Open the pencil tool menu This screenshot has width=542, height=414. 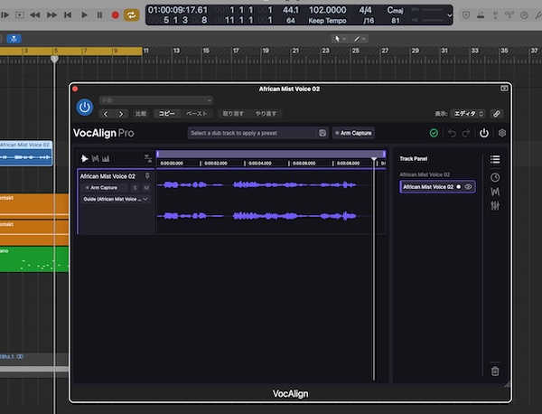click(360, 39)
